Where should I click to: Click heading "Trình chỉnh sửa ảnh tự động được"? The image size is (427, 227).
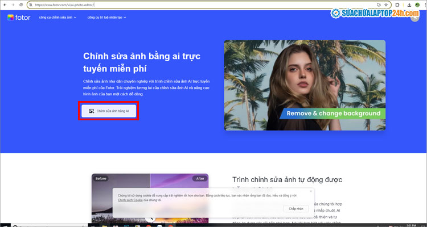coord(288,180)
